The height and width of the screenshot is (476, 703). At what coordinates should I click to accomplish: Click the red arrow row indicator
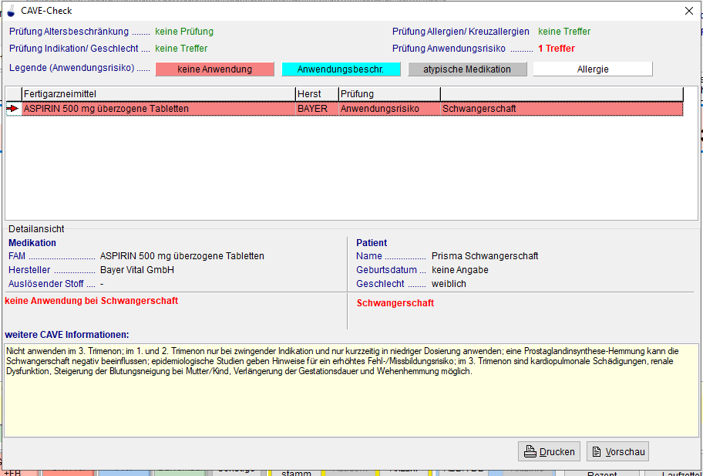[12, 109]
